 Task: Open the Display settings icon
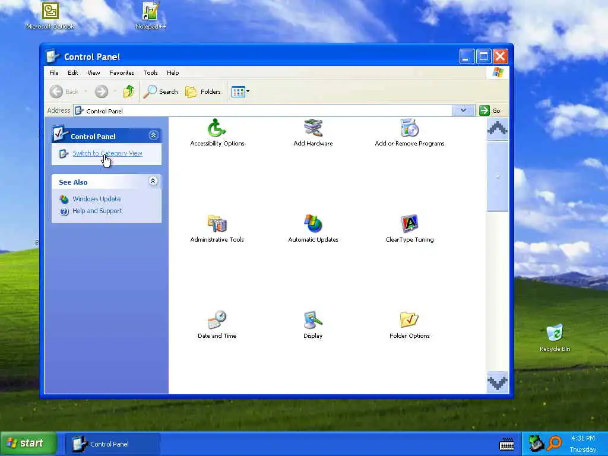click(x=313, y=320)
